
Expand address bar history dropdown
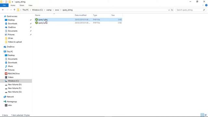(169, 10)
